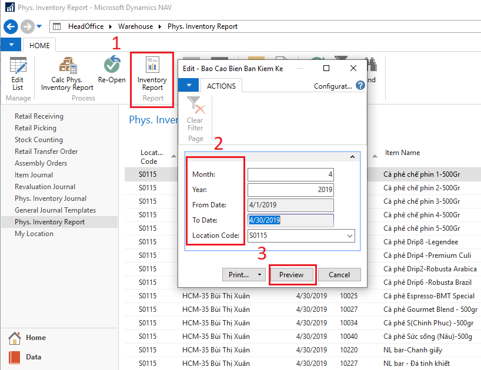
Task: Select row Cà phê Drip6 -Robusta Brazil
Action: click(427, 282)
